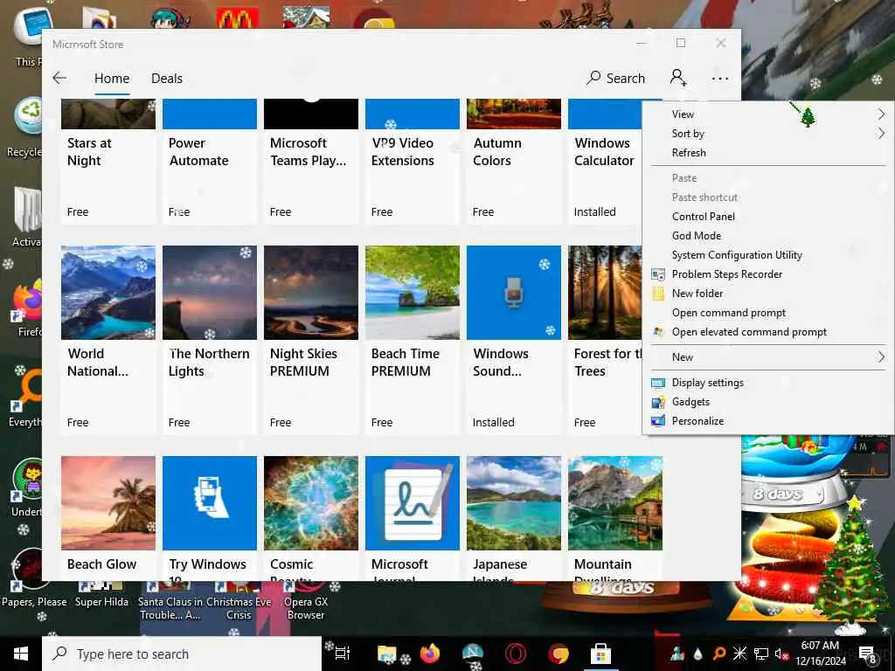Select God Mode in the context menu
Viewport: 895px width, 671px height.
(x=768, y=236)
